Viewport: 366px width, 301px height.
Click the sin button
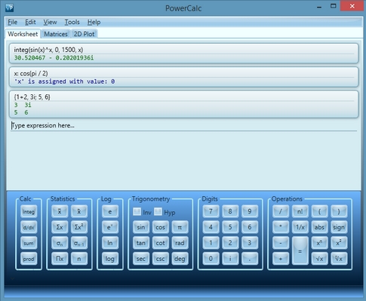click(x=141, y=227)
